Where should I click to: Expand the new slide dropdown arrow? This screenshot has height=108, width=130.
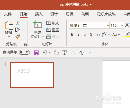click(x=43, y=37)
